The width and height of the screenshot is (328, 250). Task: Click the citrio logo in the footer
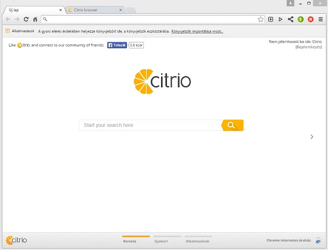point(16,240)
